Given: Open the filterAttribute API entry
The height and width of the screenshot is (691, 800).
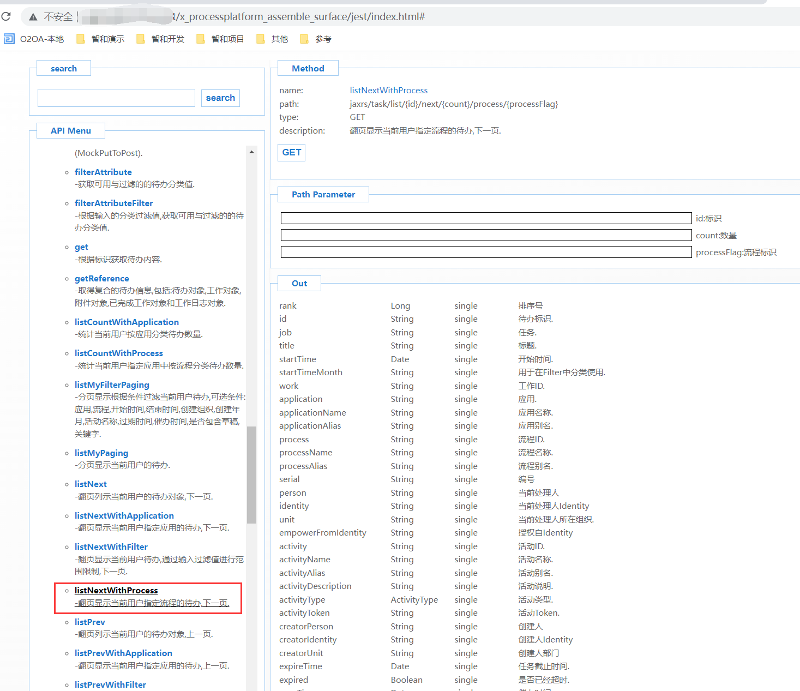Looking at the screenshot, I should (x=103, y=172).
